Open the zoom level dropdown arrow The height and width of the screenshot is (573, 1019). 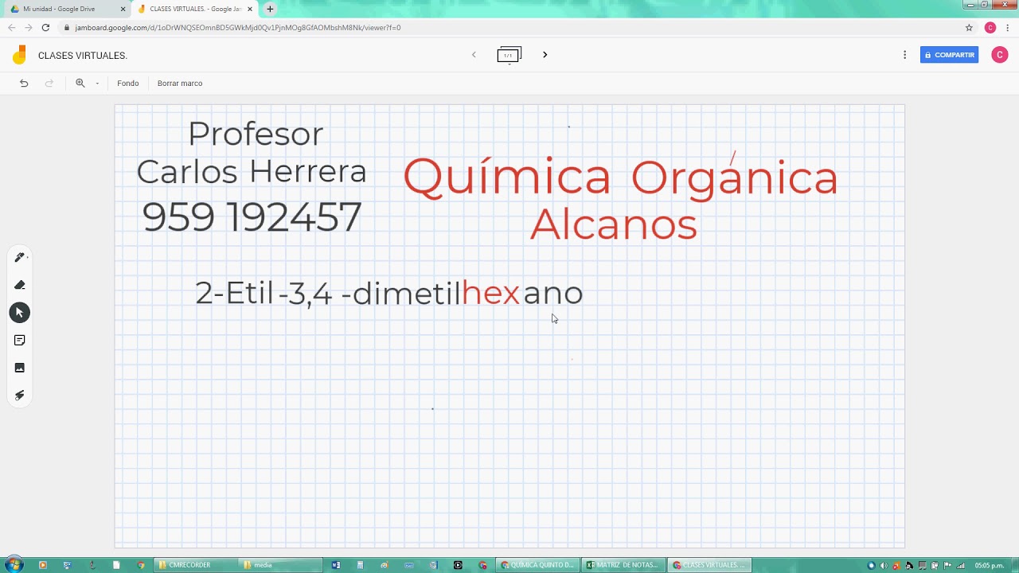click(x=97, y=84)
